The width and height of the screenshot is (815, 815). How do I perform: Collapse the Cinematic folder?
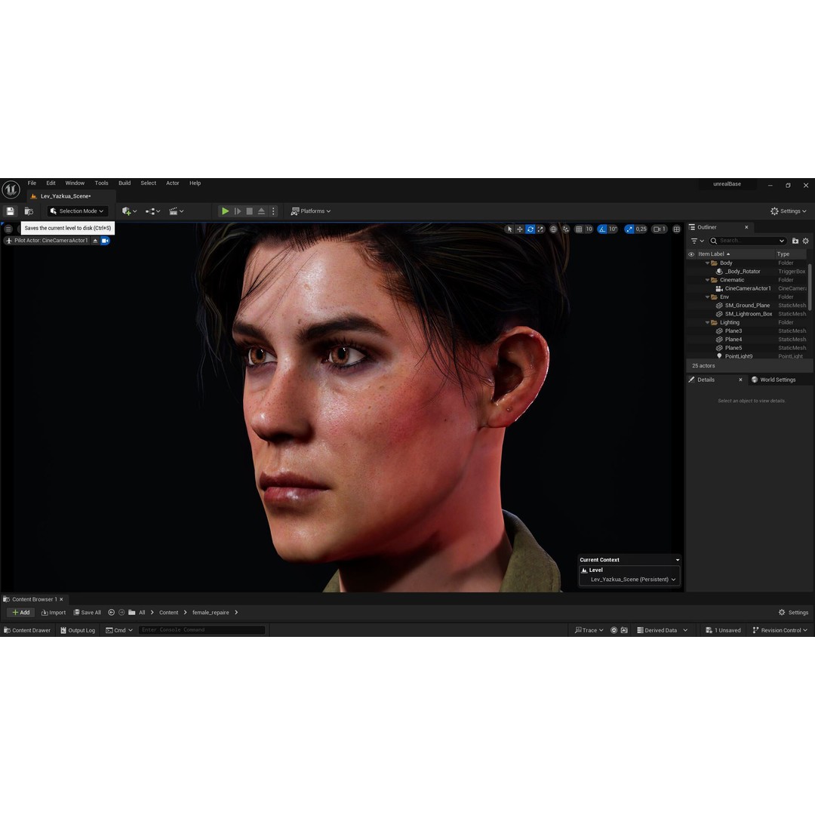[707, 280]
